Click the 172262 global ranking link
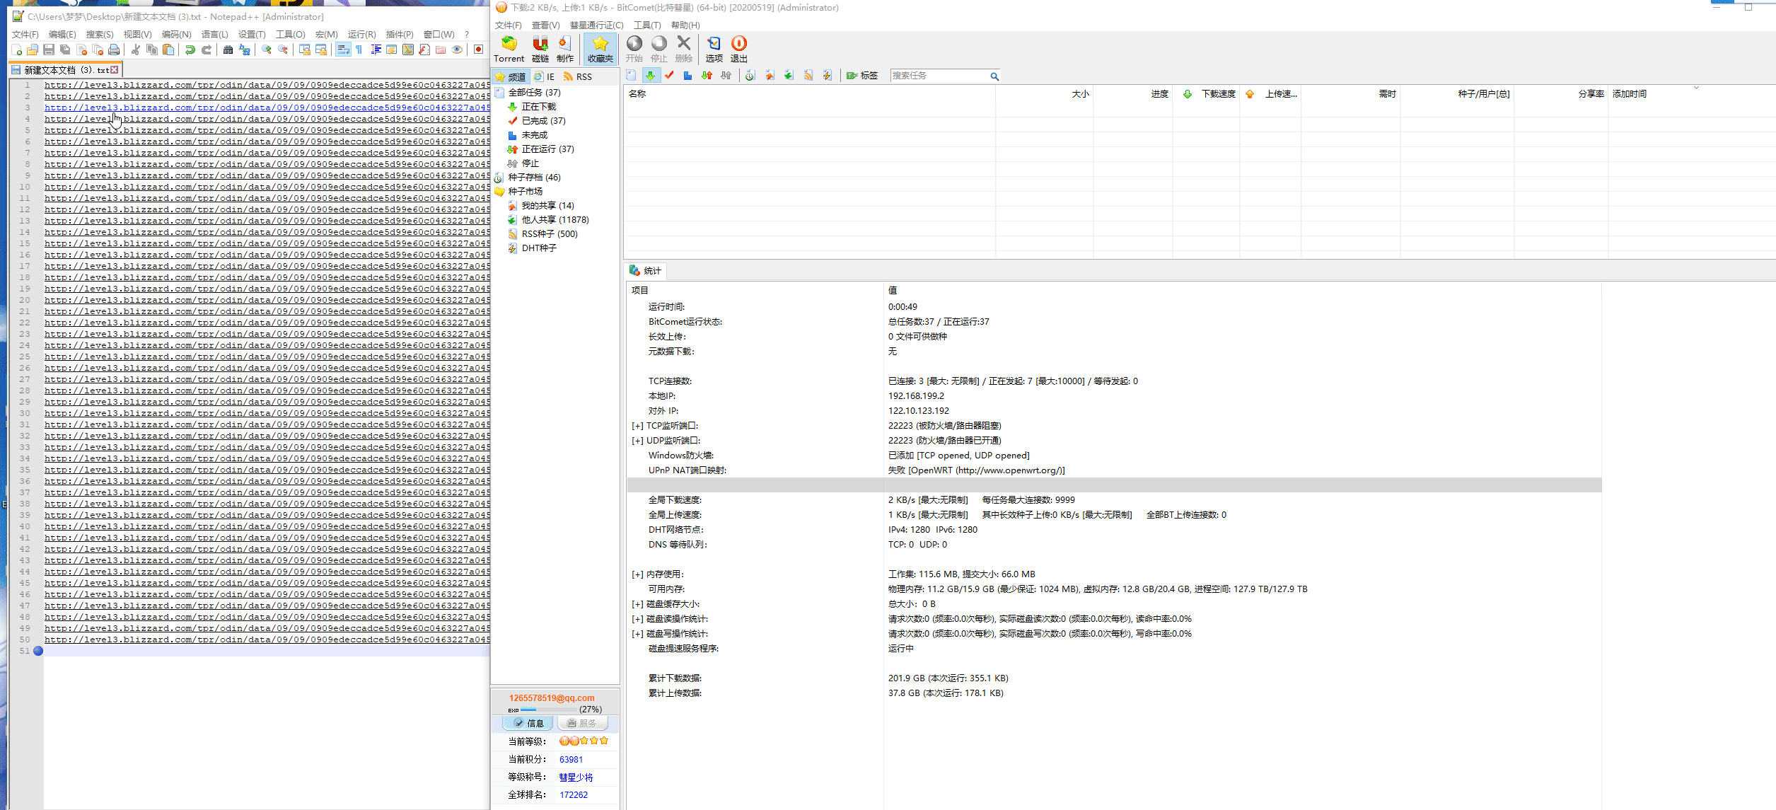Image resolution: width=1776 pixels, height=810 pixels. pyautogui.click(x=574, y=794)
